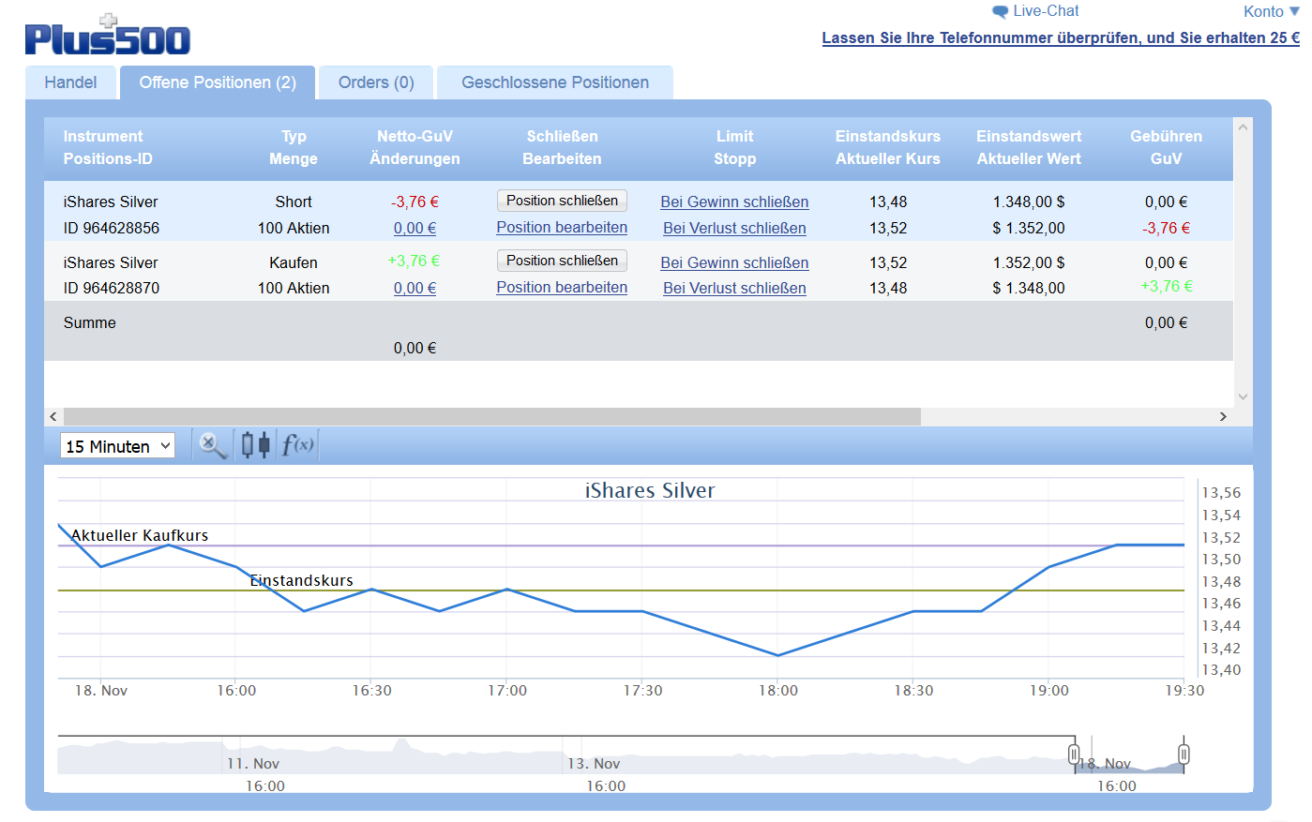Open the 15 Minuten interval dropdown

118,446
